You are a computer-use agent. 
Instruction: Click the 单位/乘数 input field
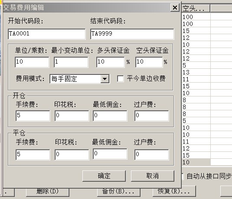[x=32, y=62]
